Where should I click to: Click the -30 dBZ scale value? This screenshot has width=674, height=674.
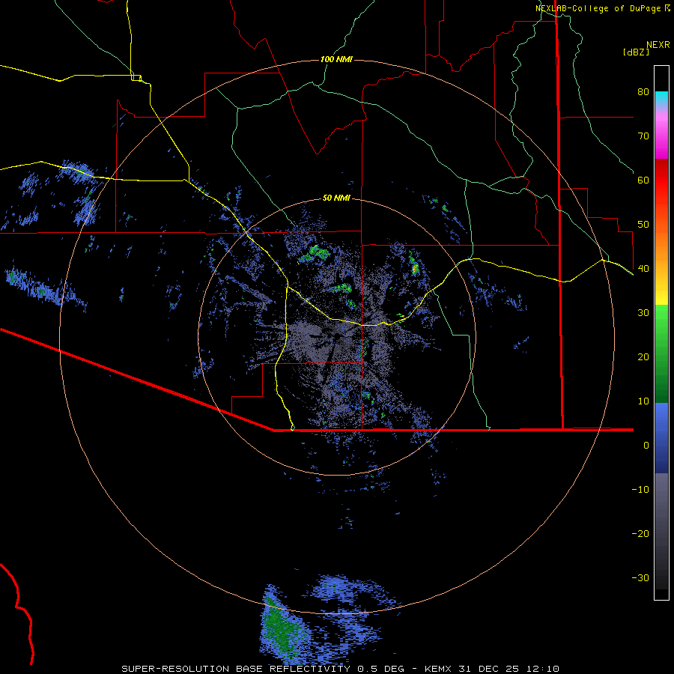[x=640, y=577]
